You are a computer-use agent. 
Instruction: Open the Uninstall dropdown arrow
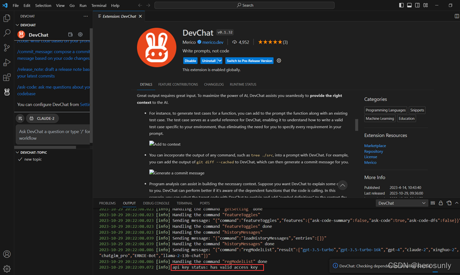click(x=220, y=61)
